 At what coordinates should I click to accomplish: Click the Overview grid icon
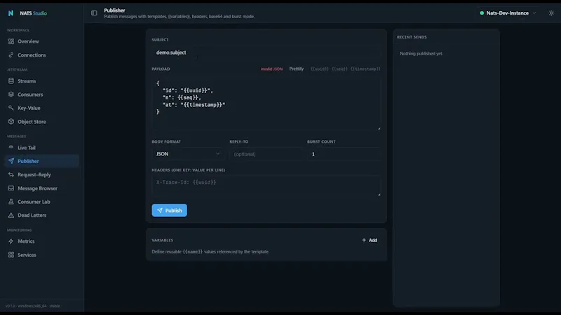[11, 41]
